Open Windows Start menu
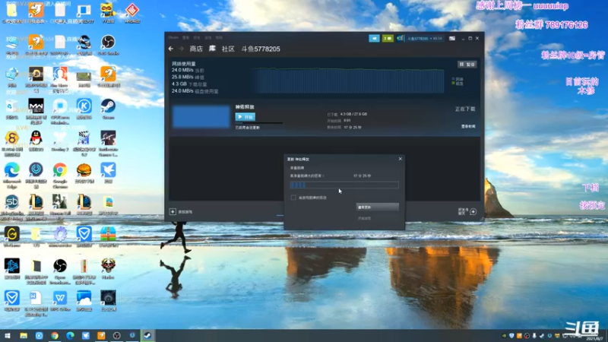 [x=8, y=335]
